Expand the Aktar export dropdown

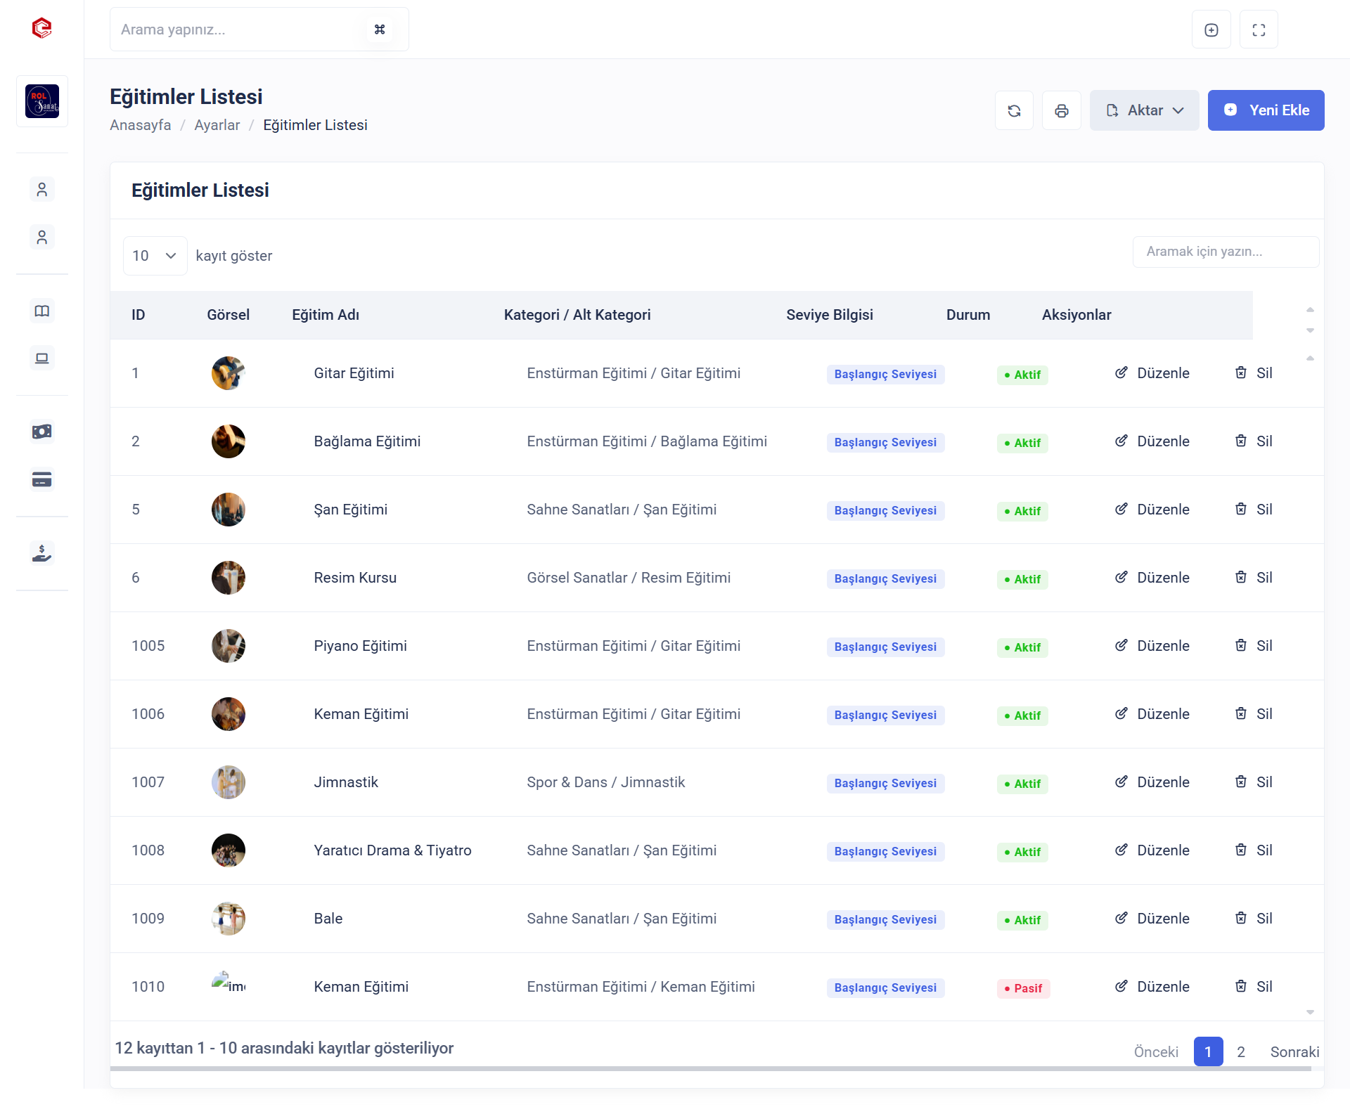coord(1144,110)
